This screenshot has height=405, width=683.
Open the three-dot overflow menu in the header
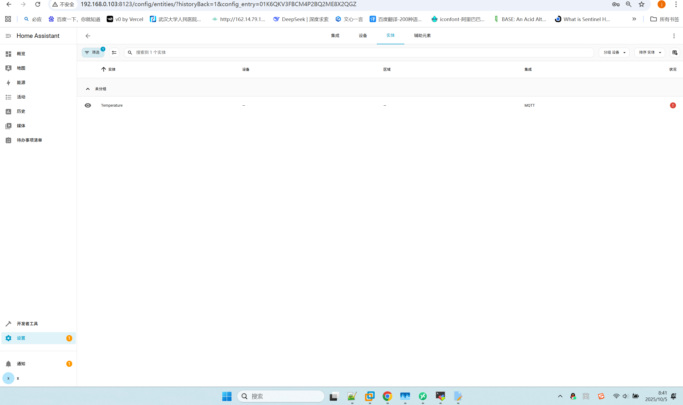674,36
